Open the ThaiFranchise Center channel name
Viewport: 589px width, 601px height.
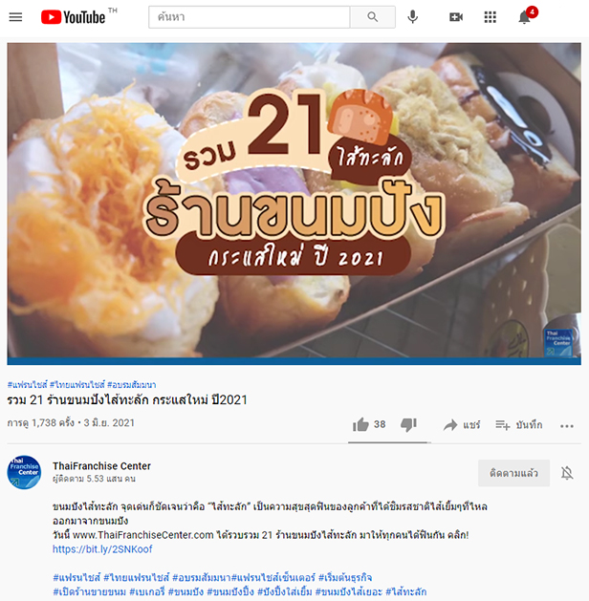pyautogui.click(x=101, y=465)
